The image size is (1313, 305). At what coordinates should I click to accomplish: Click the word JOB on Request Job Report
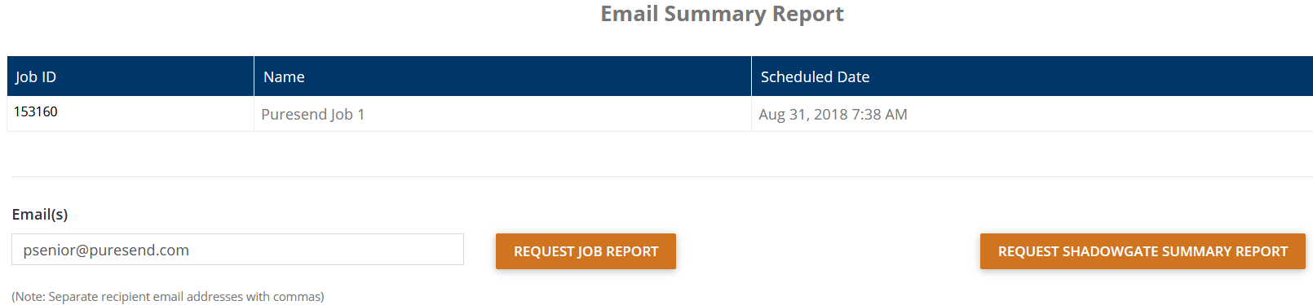[591, 252]
